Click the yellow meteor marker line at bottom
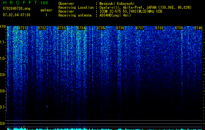 coord(24,128)
